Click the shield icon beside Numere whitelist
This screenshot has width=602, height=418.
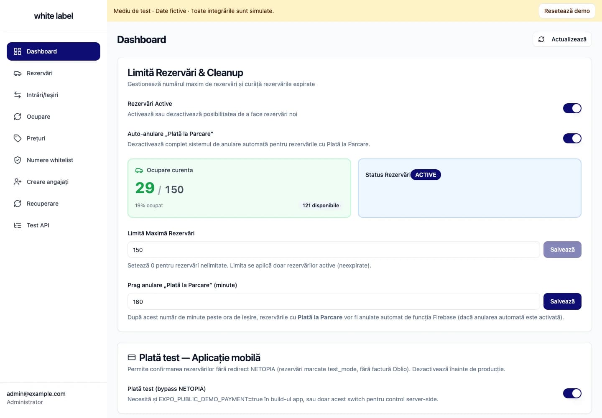point(18,160)
